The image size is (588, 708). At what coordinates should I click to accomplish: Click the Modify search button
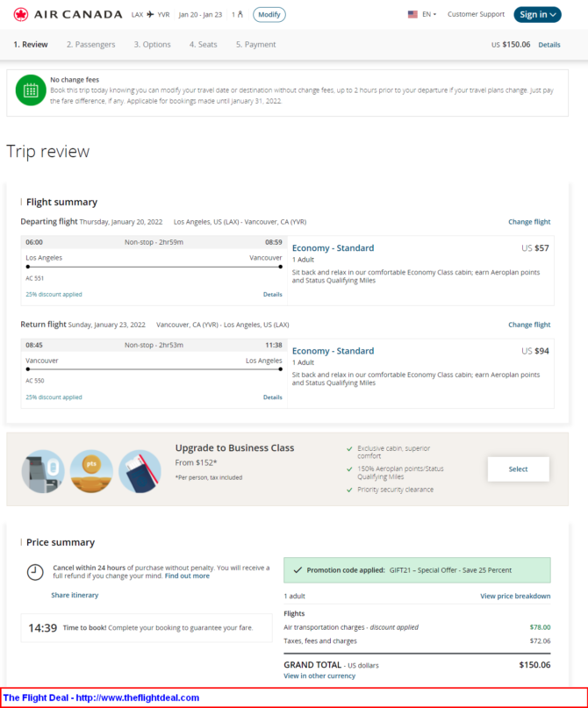point(269,14)
